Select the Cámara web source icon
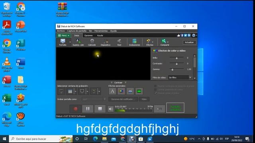Image resolution: width=255 pixels, height=143 pixels. [x=92, y=43]
